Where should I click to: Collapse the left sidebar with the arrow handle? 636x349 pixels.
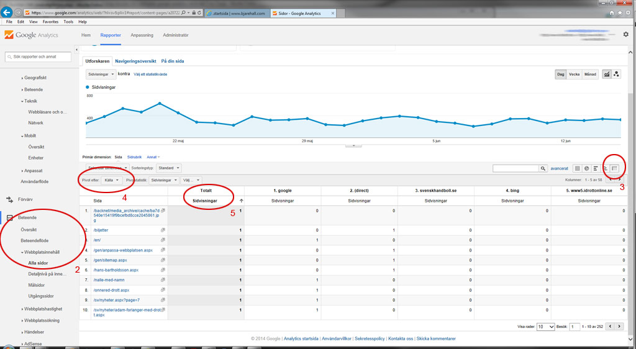point(76,50)
